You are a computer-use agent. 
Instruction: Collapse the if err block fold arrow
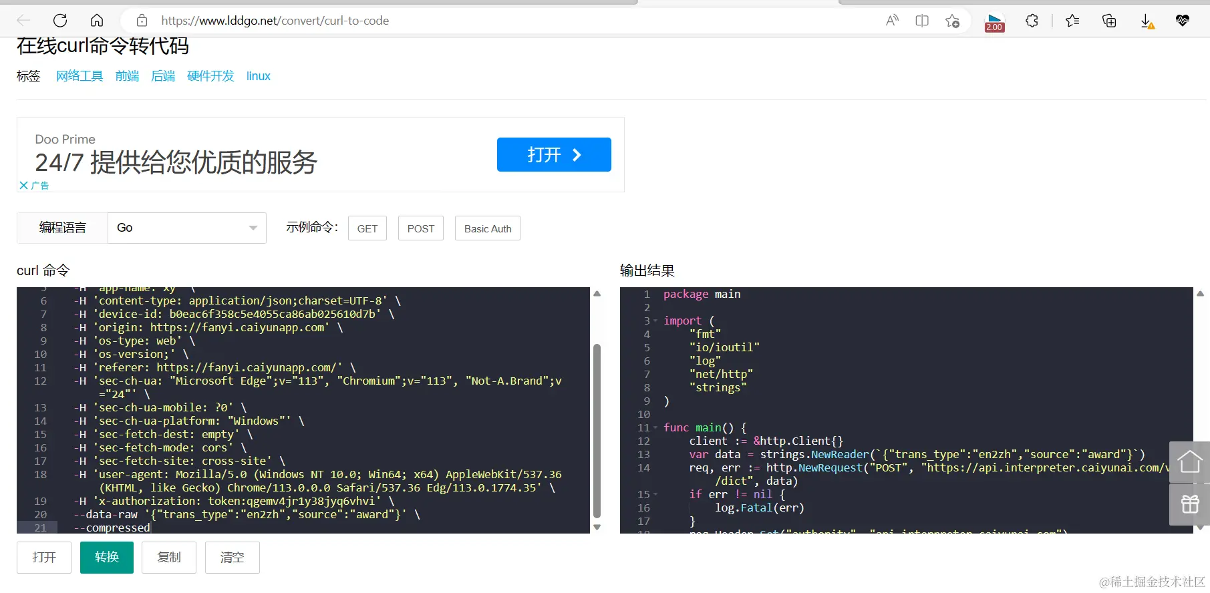(x=655, y=495)
